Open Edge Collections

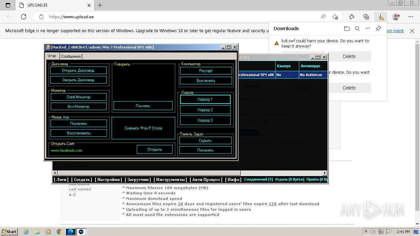[x=366, y=17]
